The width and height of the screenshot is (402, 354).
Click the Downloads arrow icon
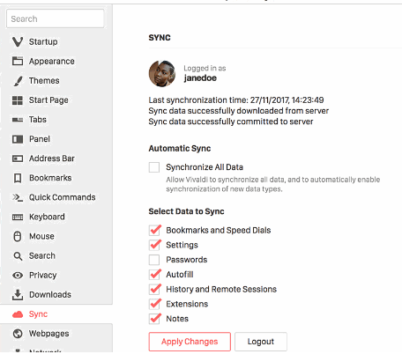click(x=18, y=294)
